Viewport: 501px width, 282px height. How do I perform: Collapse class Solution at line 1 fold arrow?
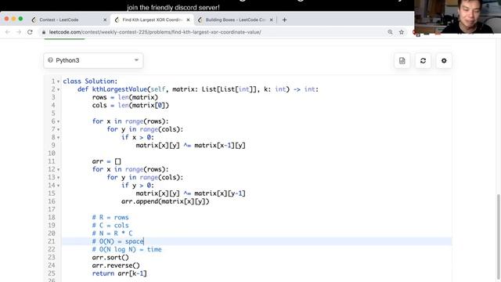[x=58, y=81]
